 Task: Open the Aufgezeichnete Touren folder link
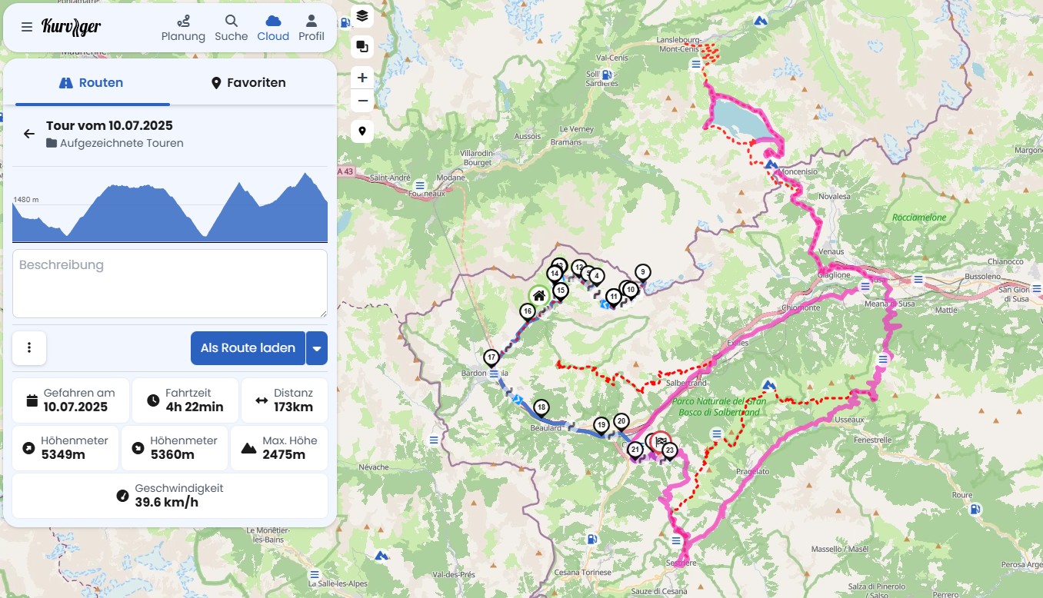click(x=121, y=143)
